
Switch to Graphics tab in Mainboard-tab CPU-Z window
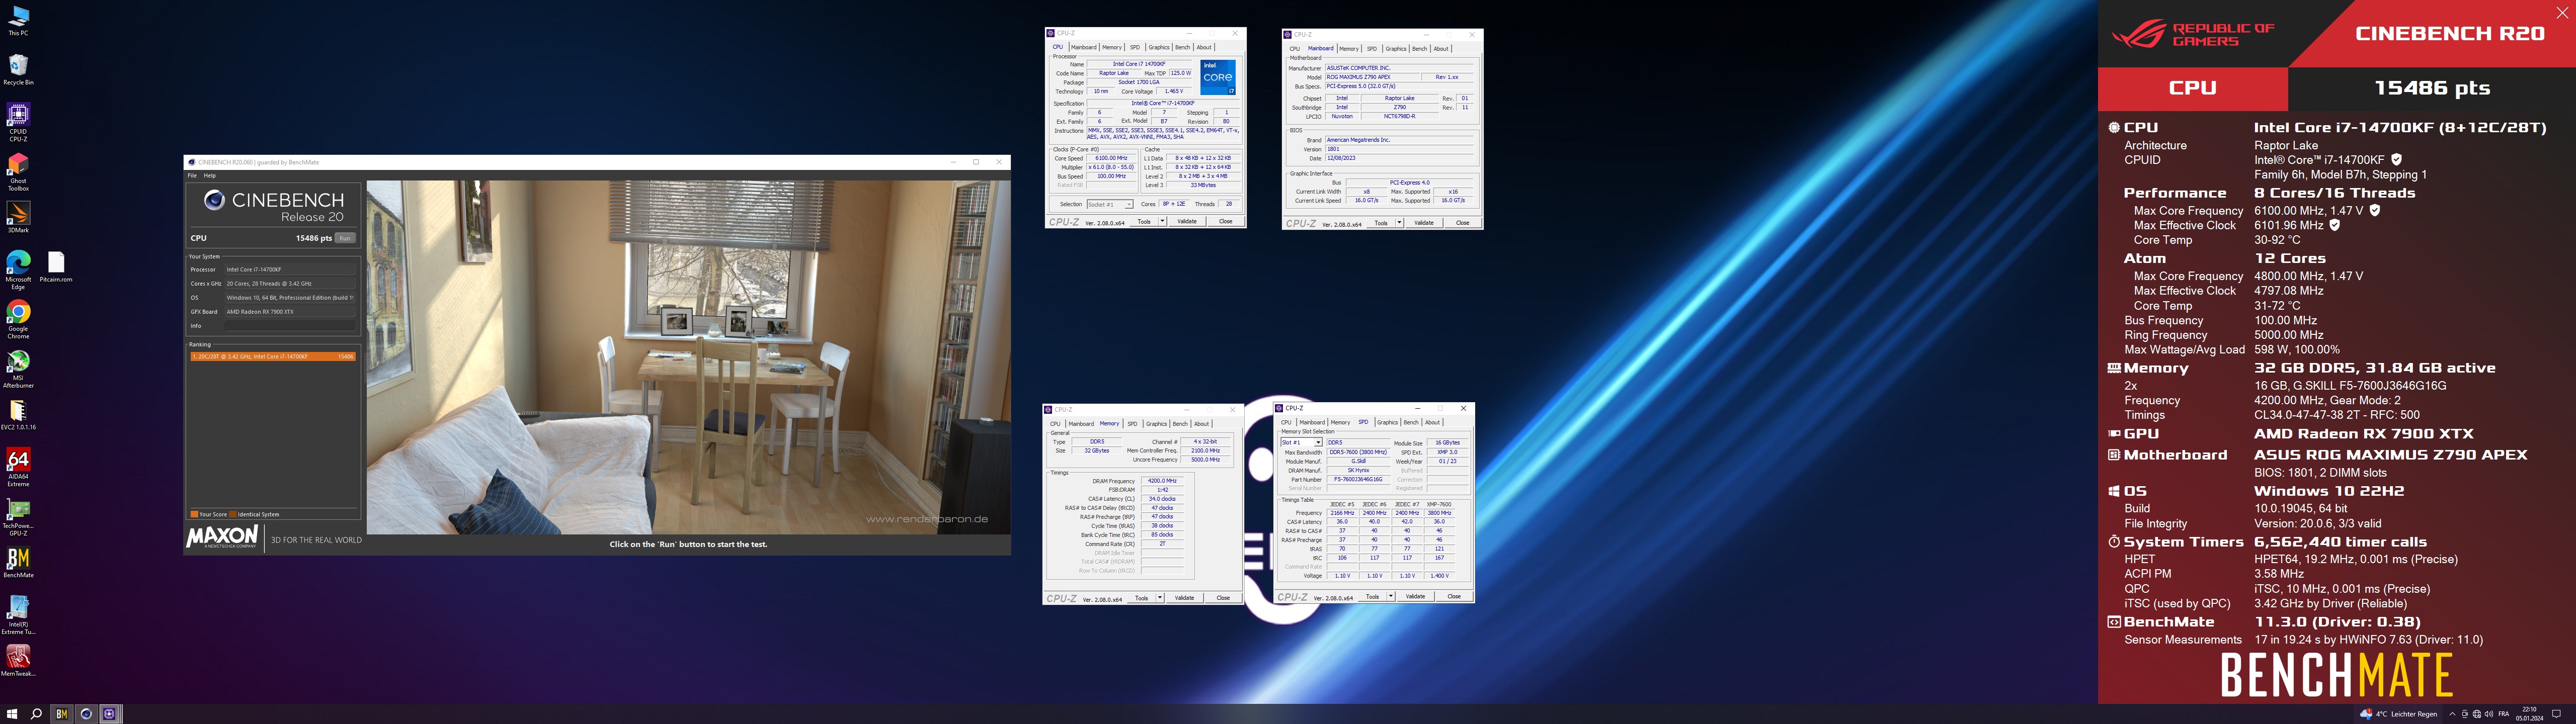click(1396, 49)
